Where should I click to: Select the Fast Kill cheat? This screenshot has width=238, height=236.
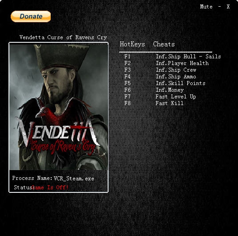(x=169, y=103)
